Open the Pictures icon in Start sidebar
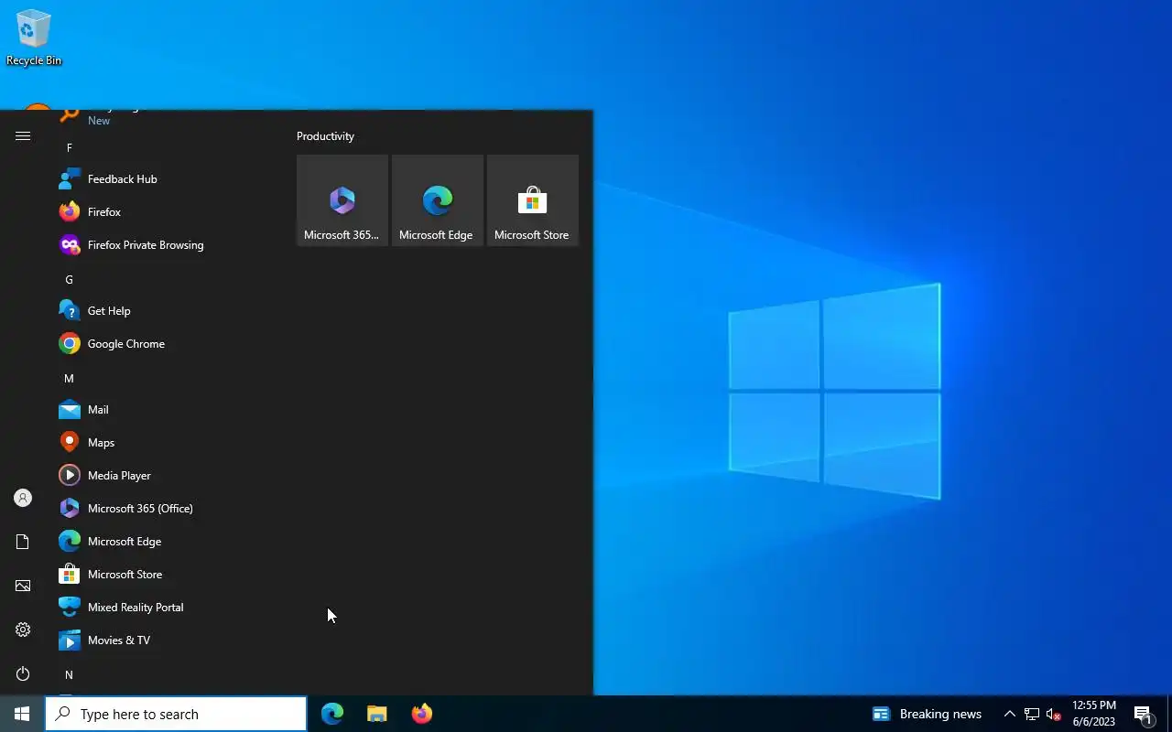Screen dimensions: 1172x732 [23, 586]
